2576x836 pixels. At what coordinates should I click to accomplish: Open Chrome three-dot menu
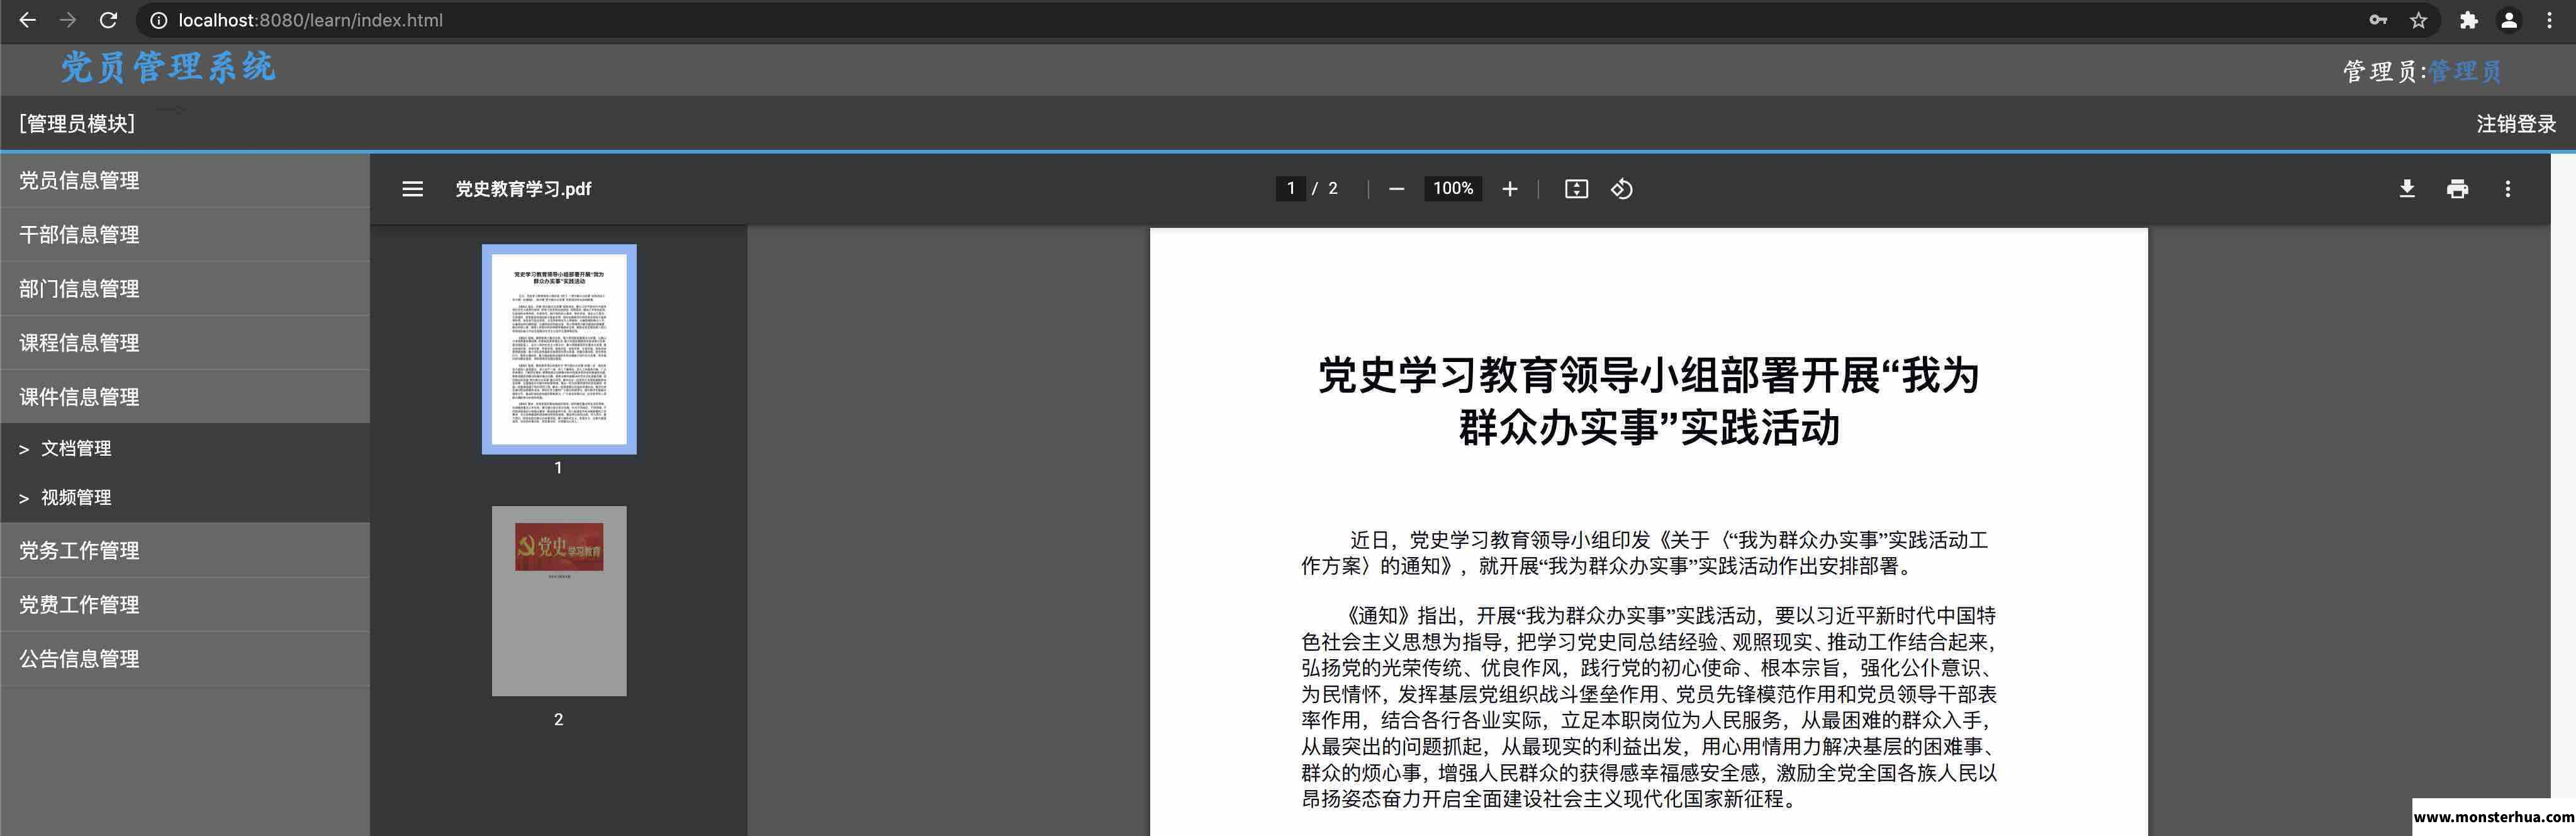(x=2549, y=20)
